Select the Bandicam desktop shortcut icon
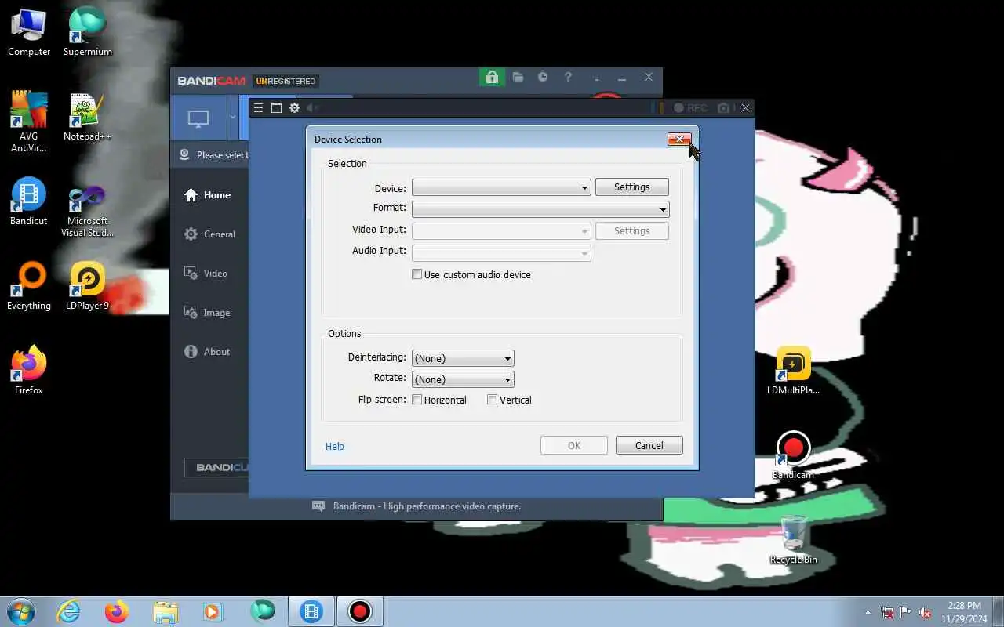Image resolution: width=1004 pixels, height=627 pixels. tap(794, 455)
